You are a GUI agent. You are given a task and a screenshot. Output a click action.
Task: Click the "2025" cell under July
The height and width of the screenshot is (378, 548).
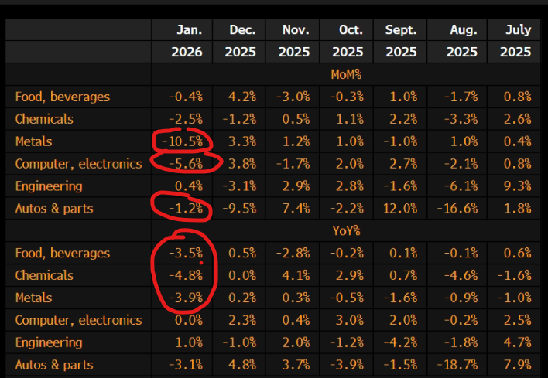point(515,52)
